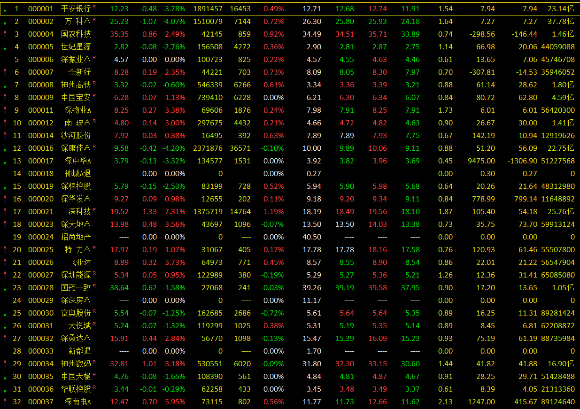Click the price 38.64 for 国药一致
Screen dimensions: 580x409
(x=119, y=287)
